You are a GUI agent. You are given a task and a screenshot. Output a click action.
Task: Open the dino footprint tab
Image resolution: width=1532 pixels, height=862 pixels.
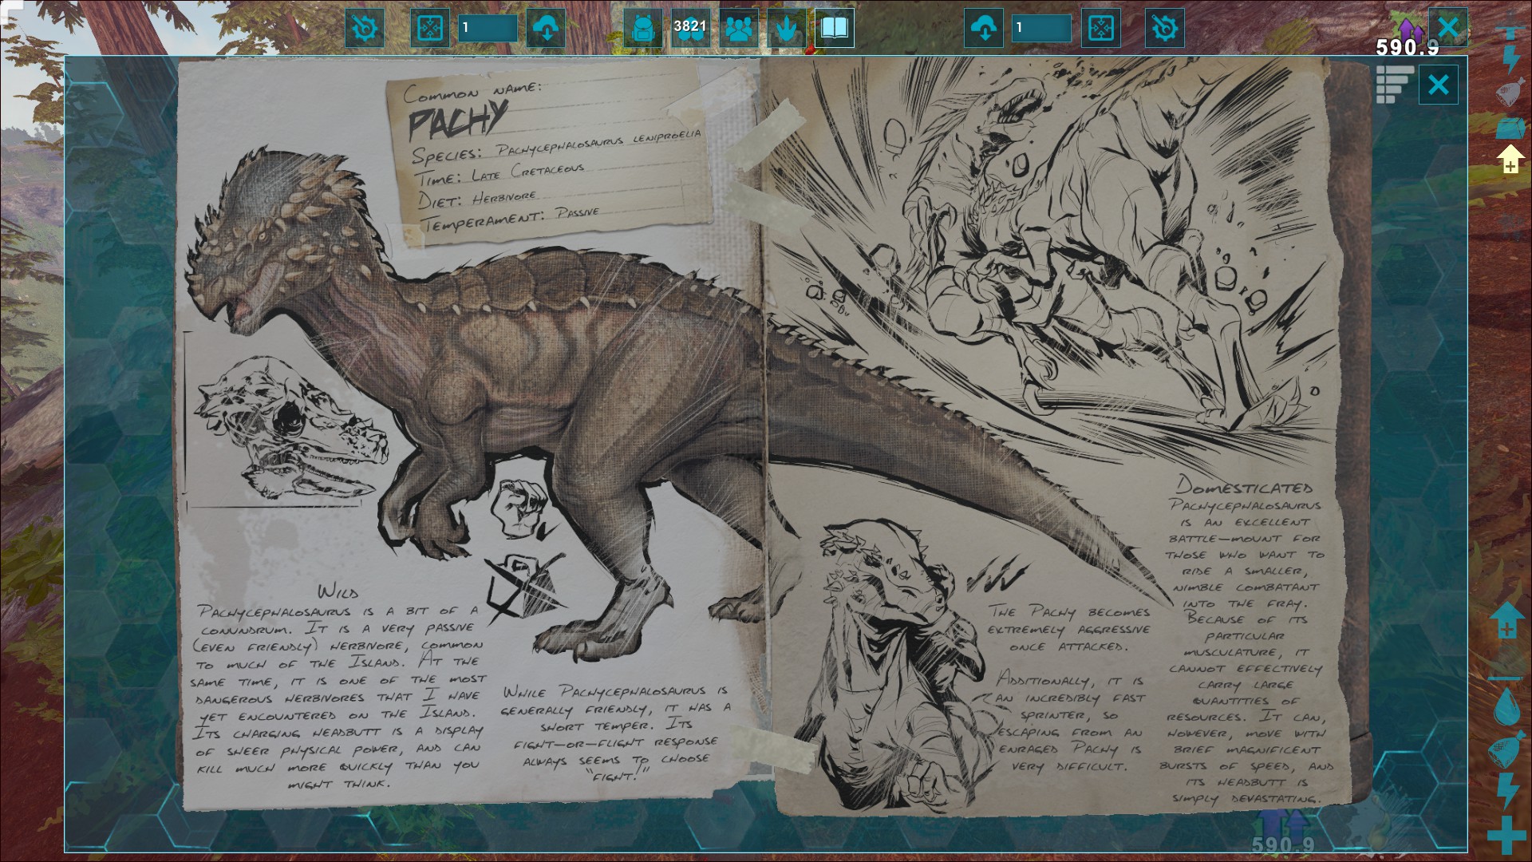click(787, 29)
